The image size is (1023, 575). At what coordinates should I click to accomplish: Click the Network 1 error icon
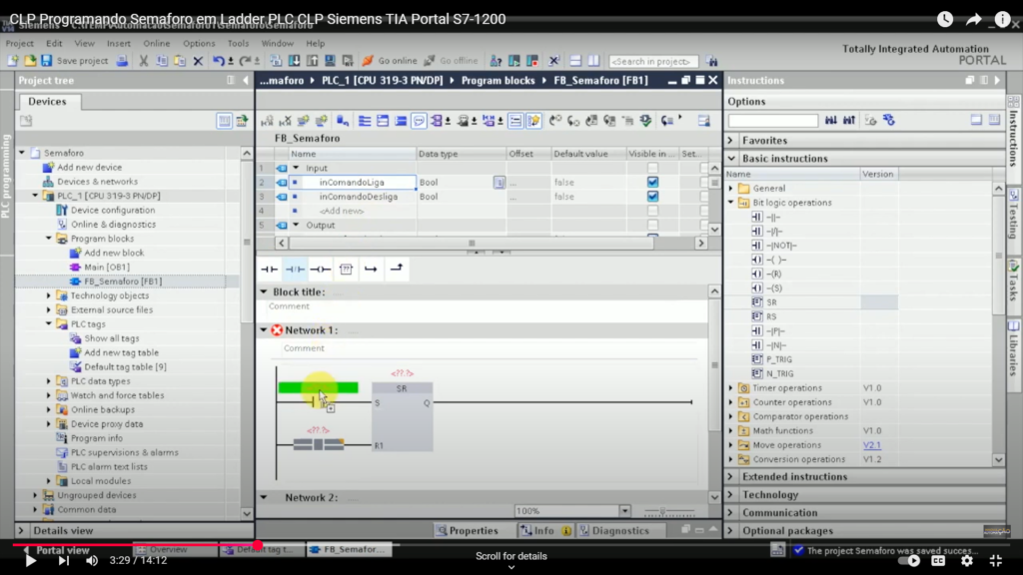coord(277,330)
